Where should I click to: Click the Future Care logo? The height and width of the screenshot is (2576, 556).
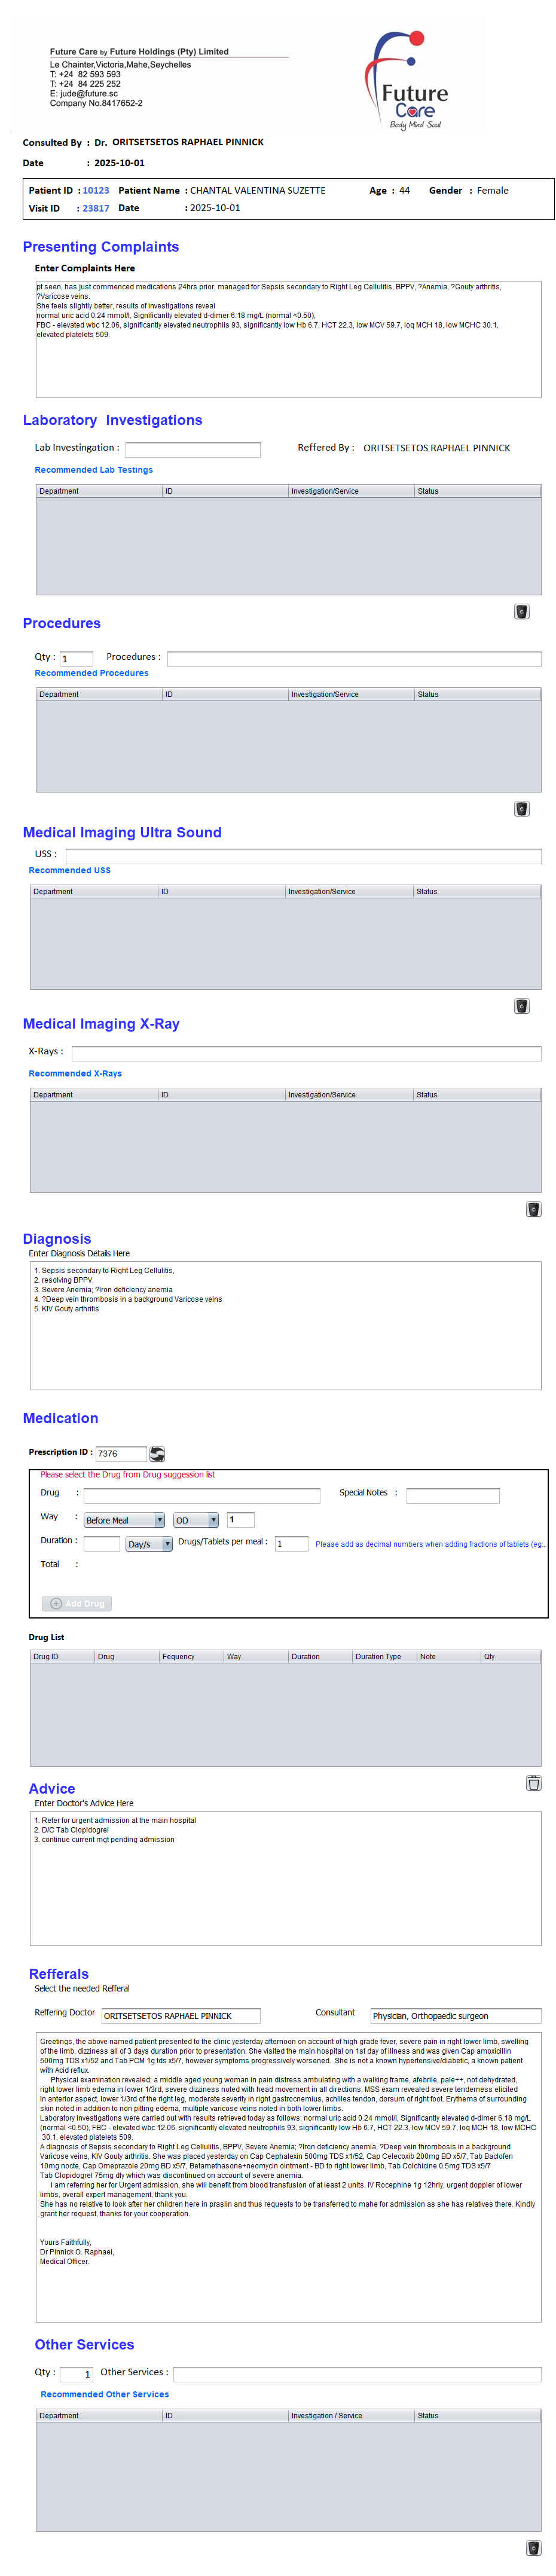(410, 80)
